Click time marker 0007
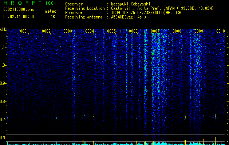This screenshot has width=229, height=145. coord(155,31)
